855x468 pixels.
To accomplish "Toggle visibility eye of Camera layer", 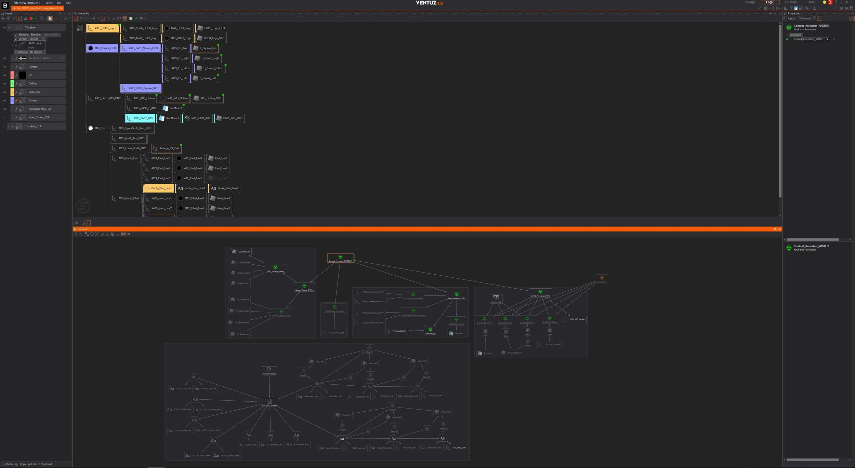I will pos(4,67).
